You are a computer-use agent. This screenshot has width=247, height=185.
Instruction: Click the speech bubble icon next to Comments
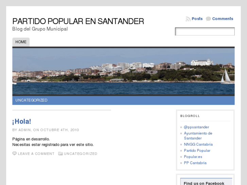click(208, 19)
